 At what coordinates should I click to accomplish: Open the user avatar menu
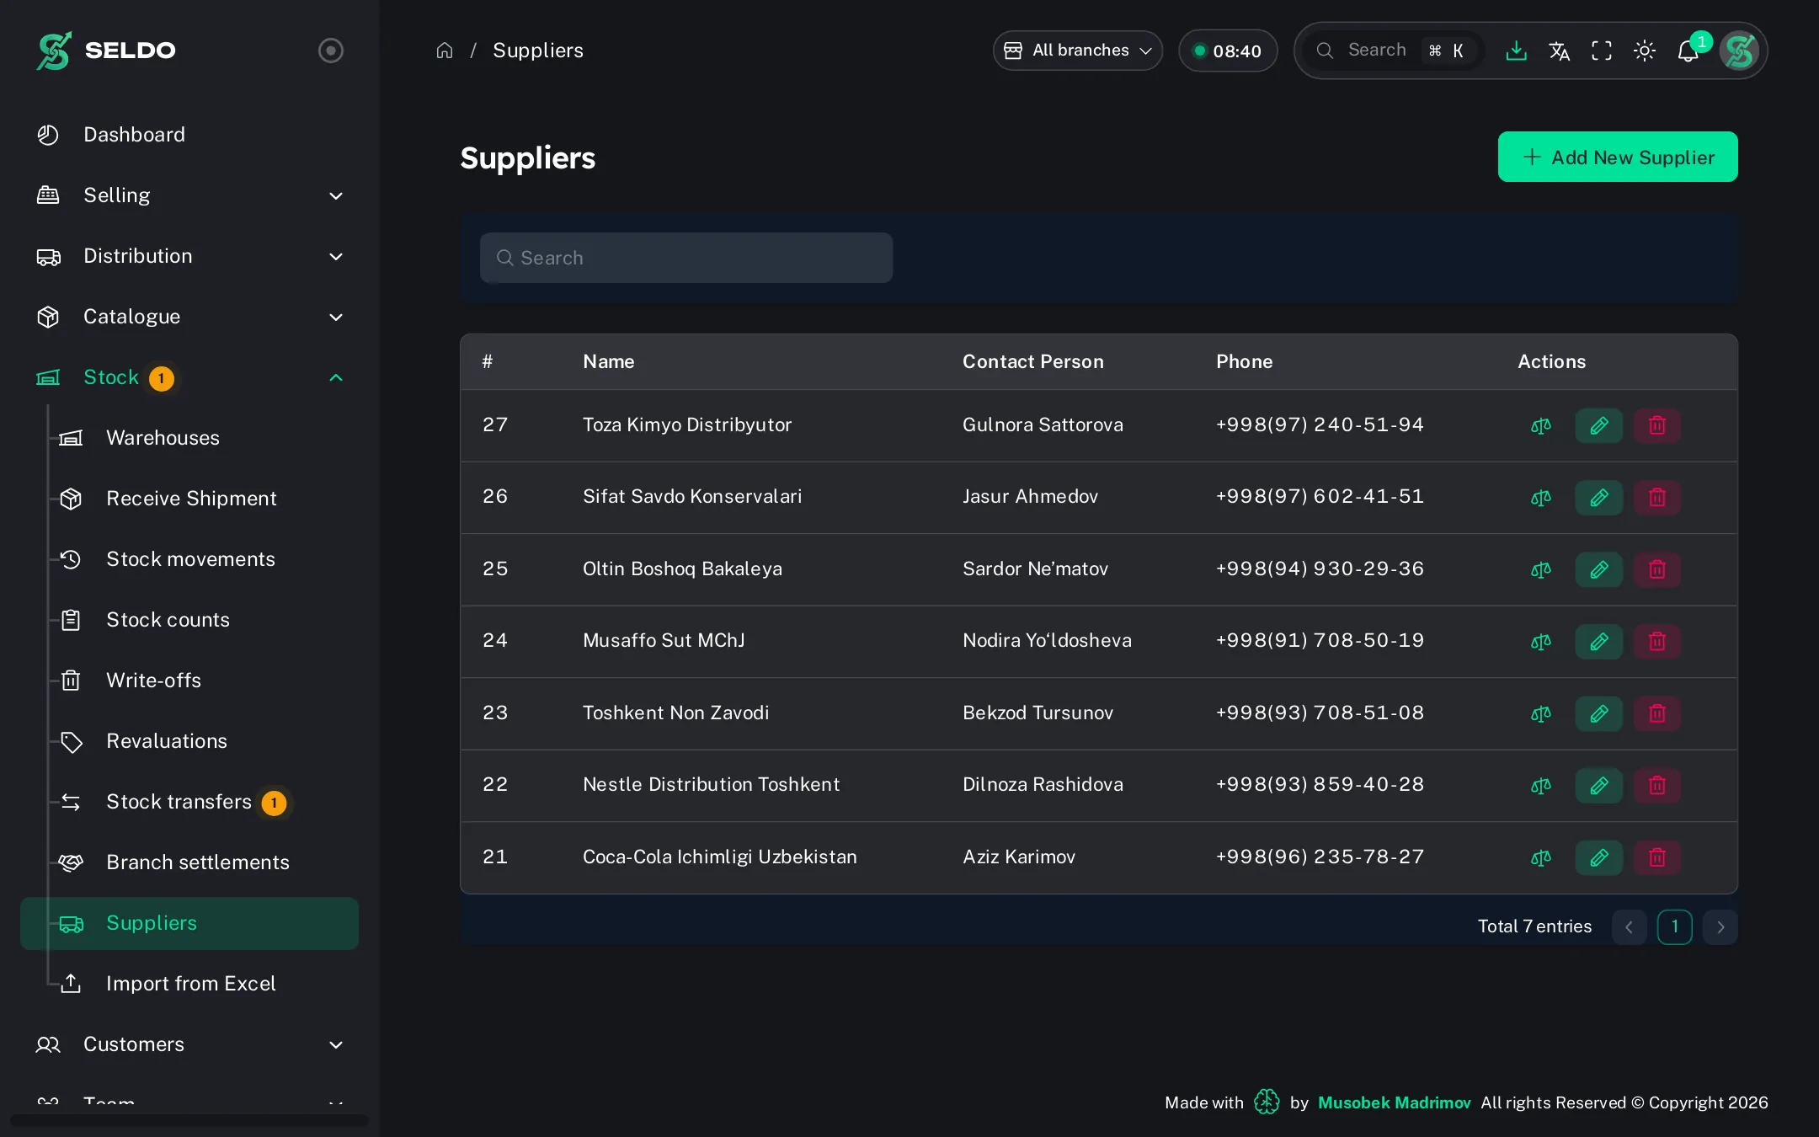(1739, 51)
